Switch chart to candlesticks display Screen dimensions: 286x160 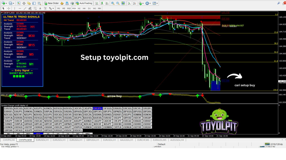coord(102,3)
